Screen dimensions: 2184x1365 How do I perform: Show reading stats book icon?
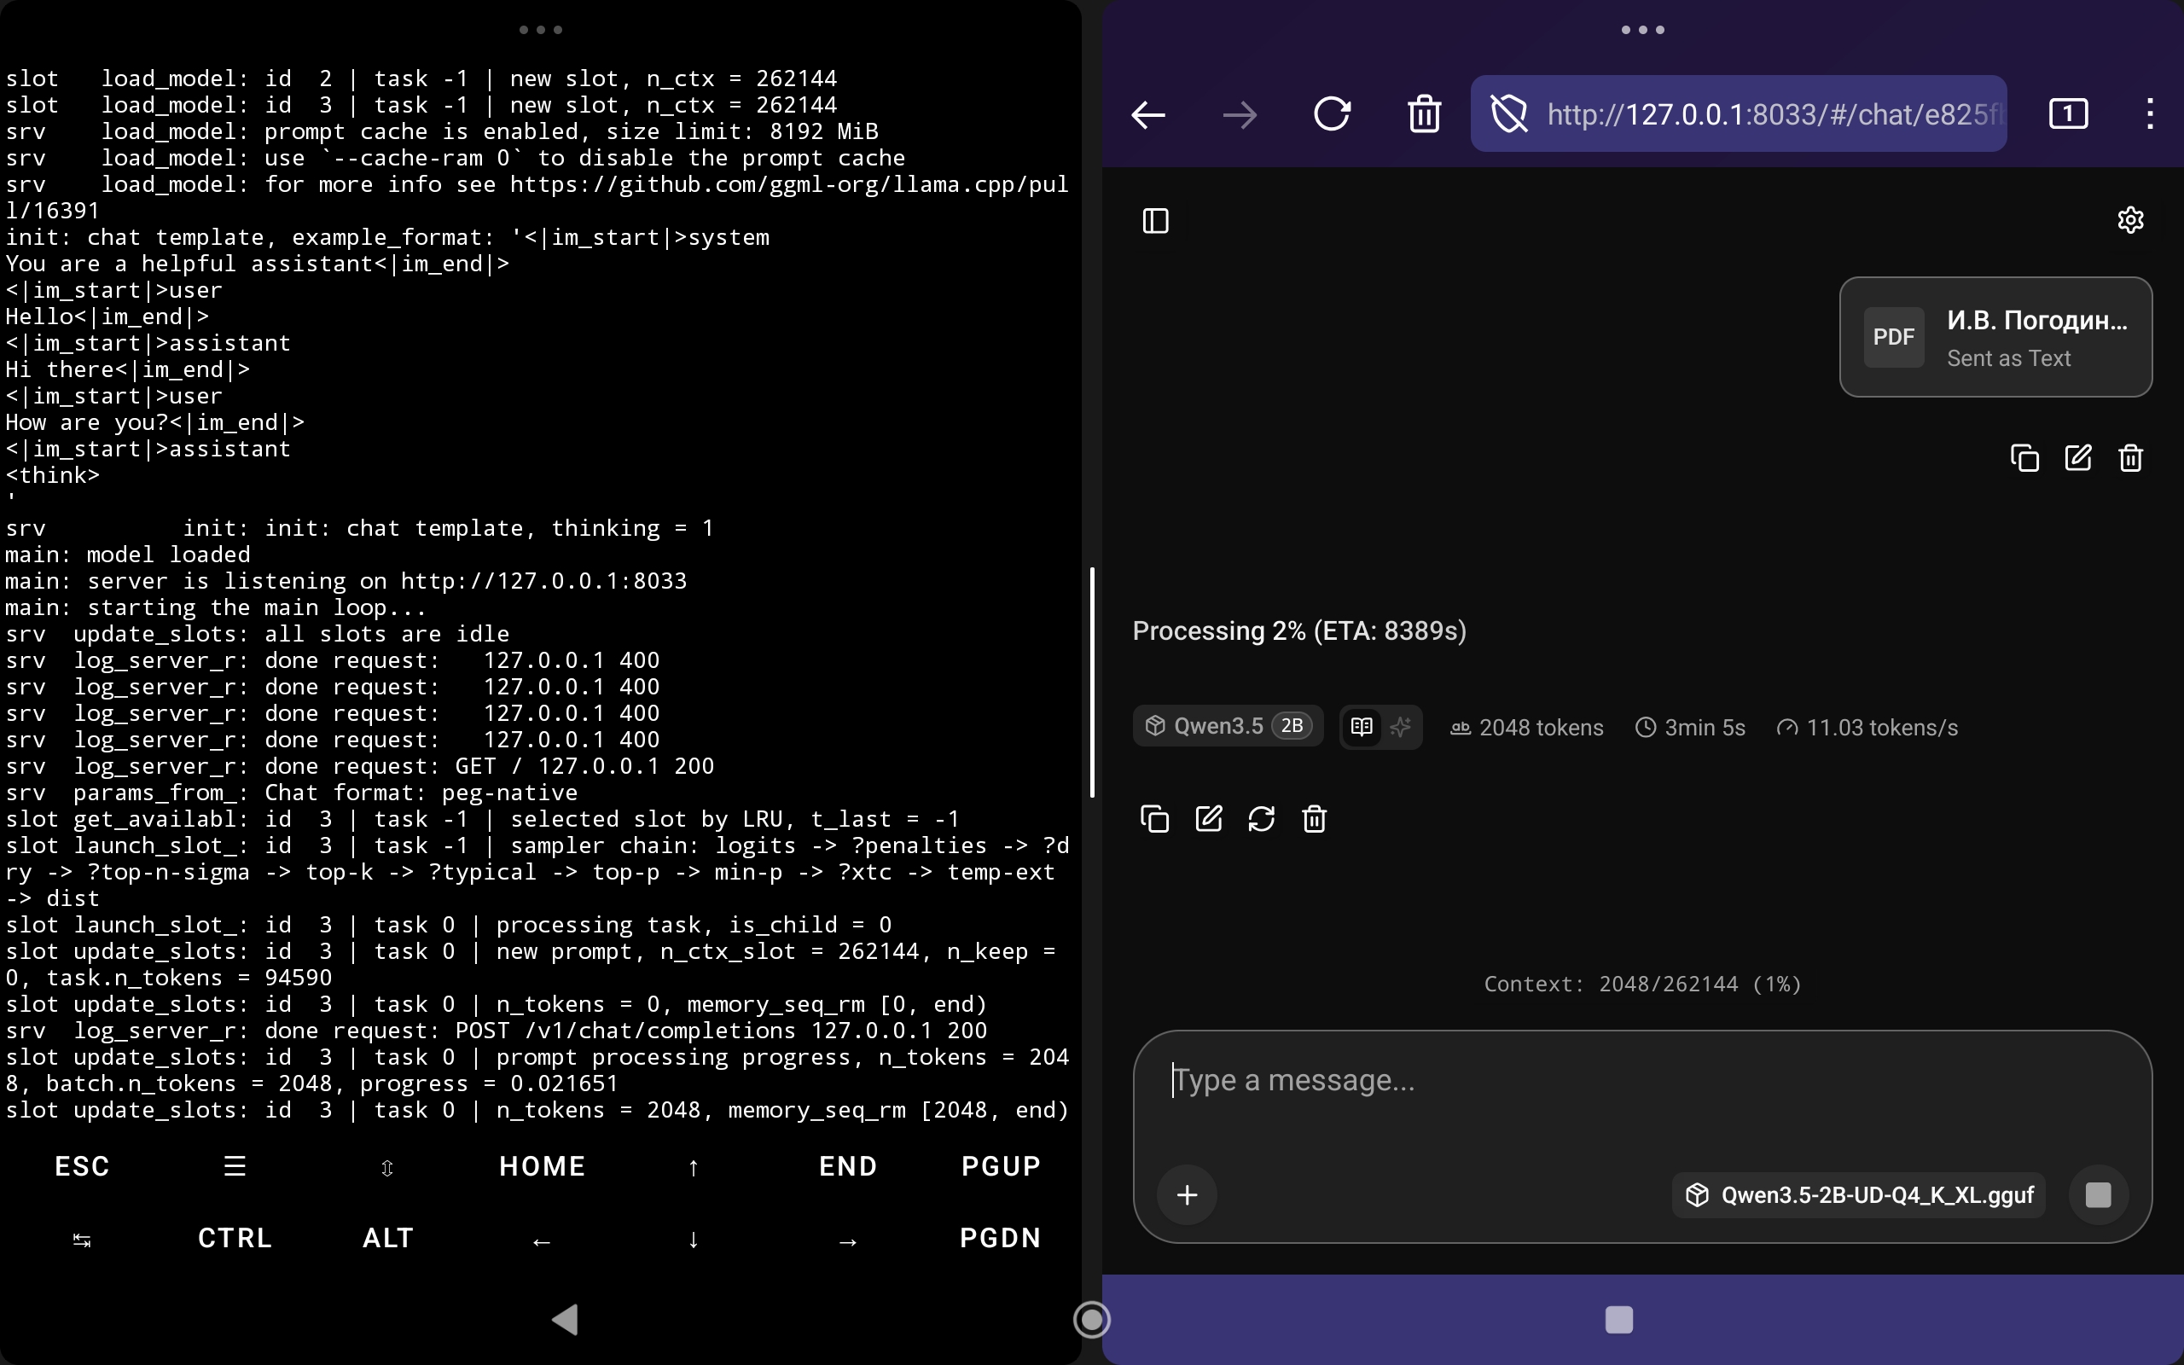click(1362, 727)
